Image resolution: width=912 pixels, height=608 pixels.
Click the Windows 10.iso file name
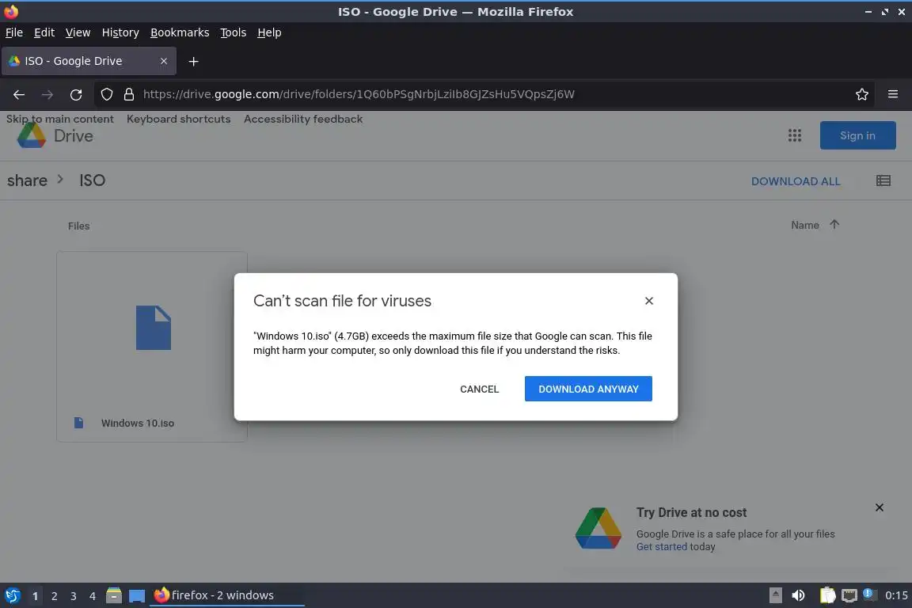tap(137, 423)
